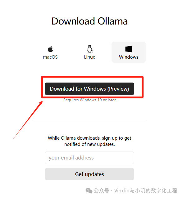Click the Linux penguin icon
Viewport: 183px width, 198px height.
89,49
